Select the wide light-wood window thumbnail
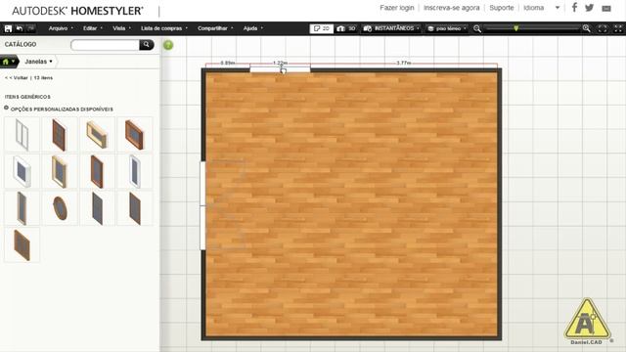Viewport: 626px width, 352px height. pos(97,135)
